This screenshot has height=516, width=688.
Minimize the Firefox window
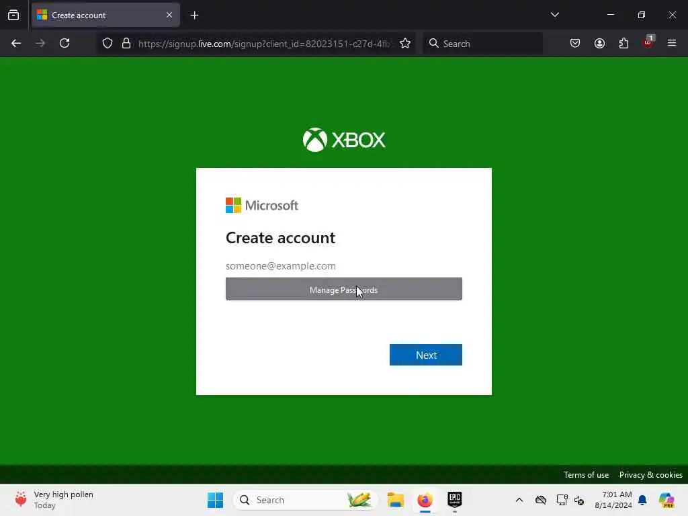[x=610, y=15]
